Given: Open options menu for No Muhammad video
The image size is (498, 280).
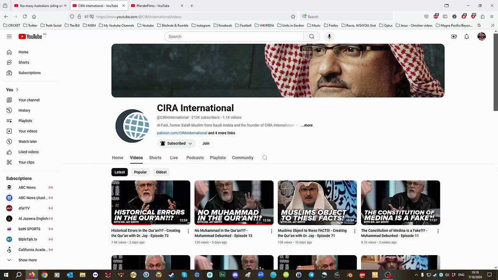Looking at the screenshot, I should click(x=271, y=231).
